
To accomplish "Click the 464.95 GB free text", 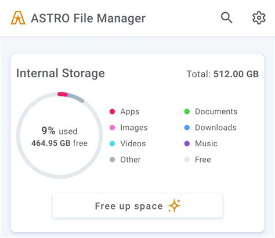I will point(60,143).
